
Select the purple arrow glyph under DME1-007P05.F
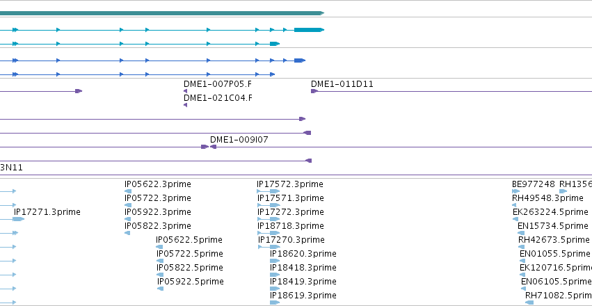185,91
